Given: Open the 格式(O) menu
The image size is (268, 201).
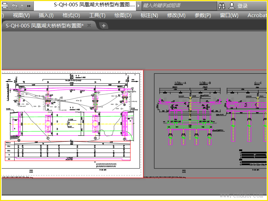Looking at the screenshot, I should click(71, 15).
